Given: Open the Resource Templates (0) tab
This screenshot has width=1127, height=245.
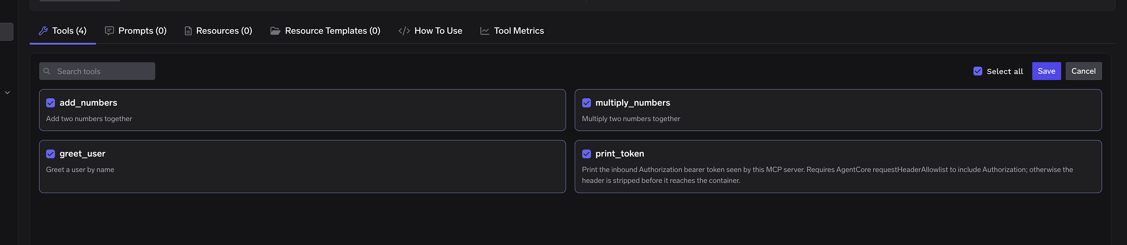Looking at the screenshot, I should (x=325, y=31).
